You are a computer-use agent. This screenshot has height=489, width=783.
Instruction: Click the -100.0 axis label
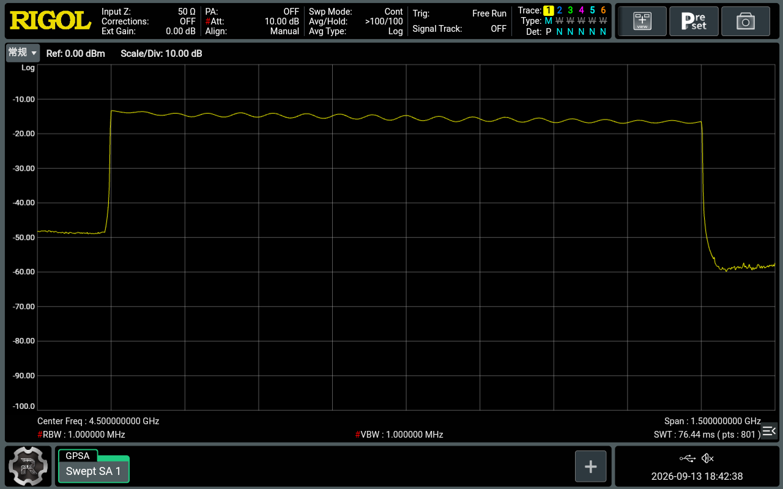tap(24, 406)
